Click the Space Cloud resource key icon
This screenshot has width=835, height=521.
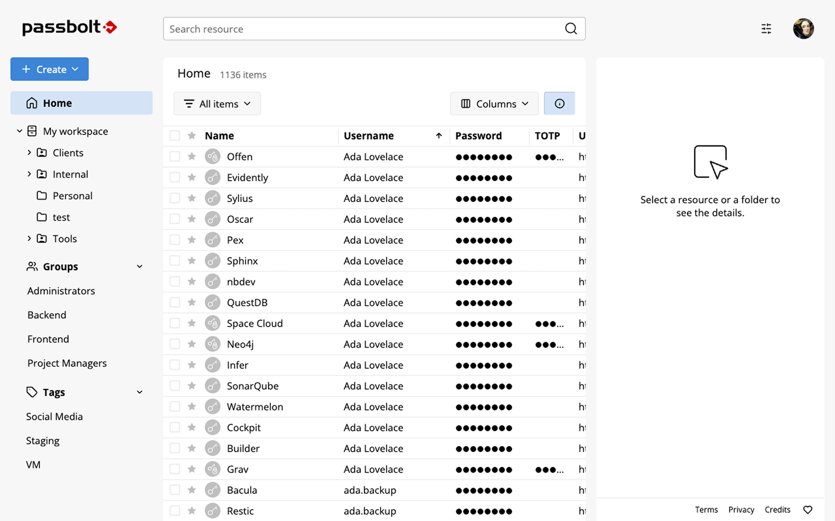coord(213,323)
